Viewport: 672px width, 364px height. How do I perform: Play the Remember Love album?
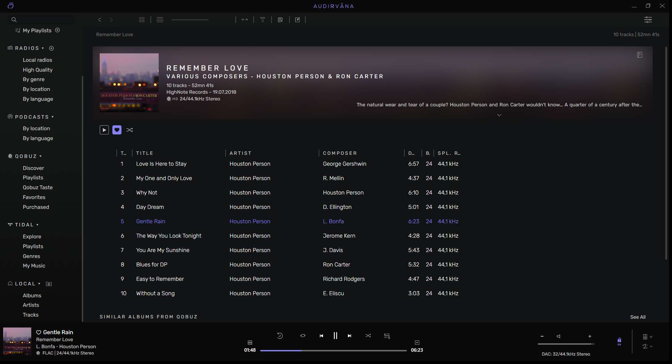coord(104,130)
